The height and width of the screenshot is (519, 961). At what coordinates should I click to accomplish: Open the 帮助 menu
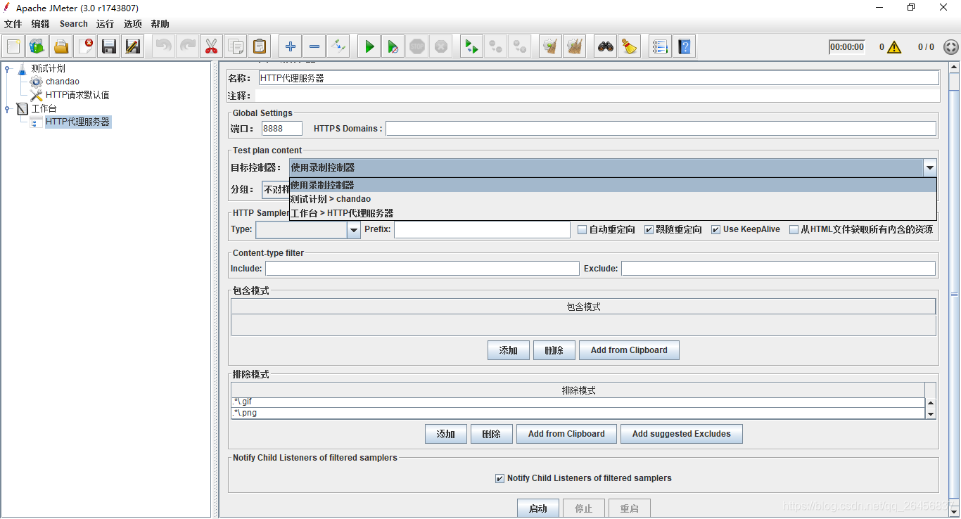pos(160,24)
